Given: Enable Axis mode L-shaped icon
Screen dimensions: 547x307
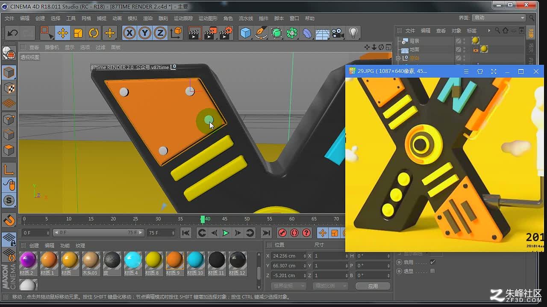Looking at the screenshot, I should [x=9, y=170].
